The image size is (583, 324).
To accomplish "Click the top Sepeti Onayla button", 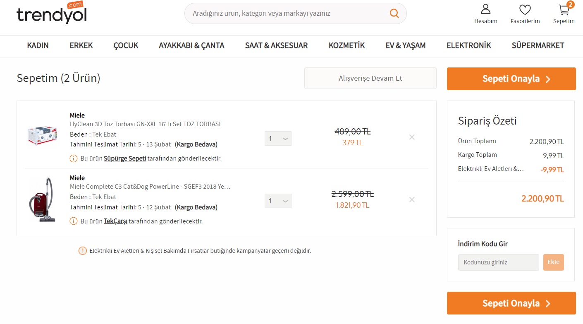I will 511,79.
